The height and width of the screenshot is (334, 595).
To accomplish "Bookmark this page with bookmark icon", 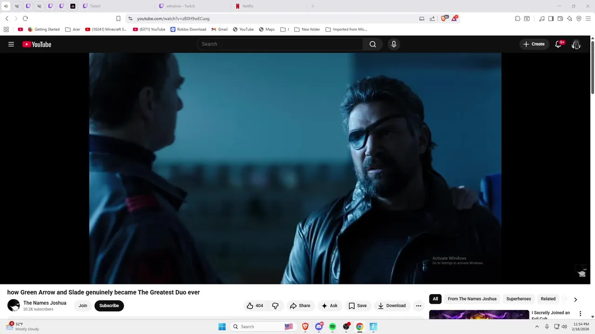I will pyautogui.click(x=118, y=19).
